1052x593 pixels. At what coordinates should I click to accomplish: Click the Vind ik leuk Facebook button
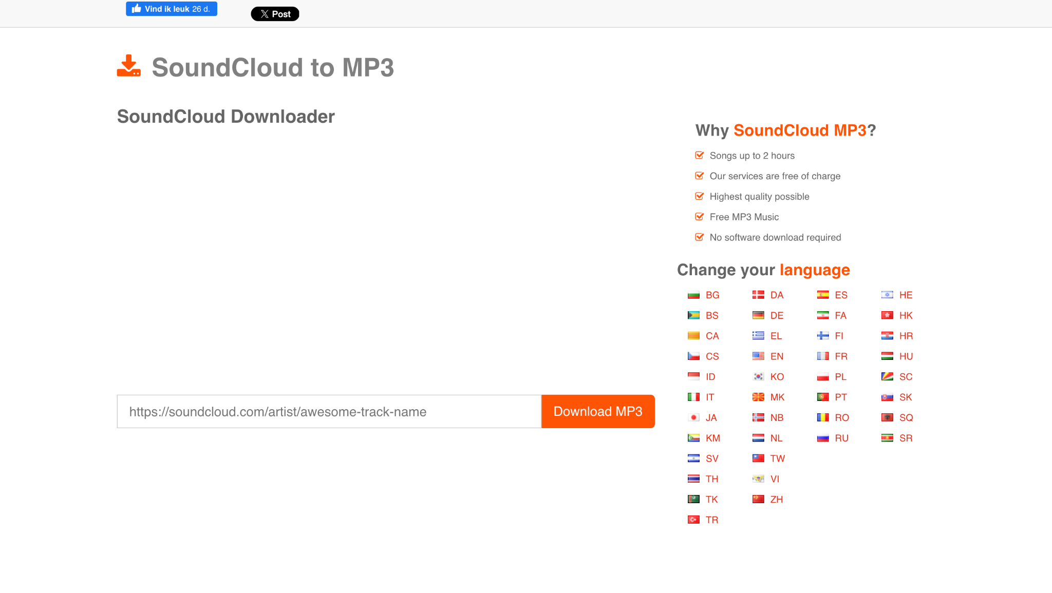point(172,8)
